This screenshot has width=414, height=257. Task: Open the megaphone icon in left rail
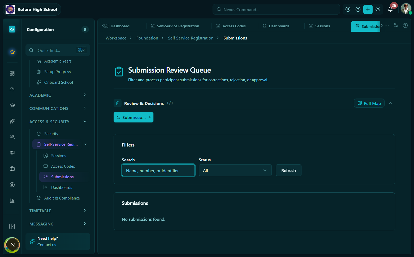12,153
